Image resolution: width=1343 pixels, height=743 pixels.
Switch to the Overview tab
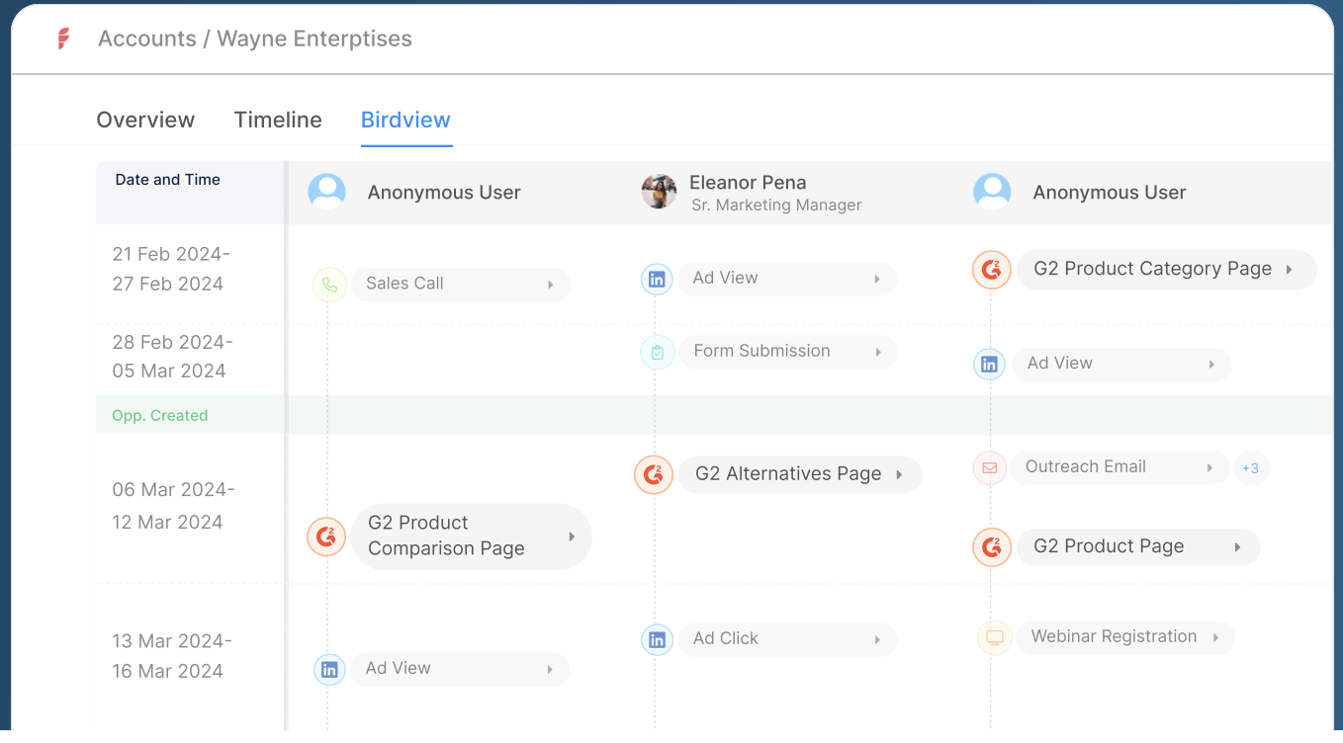145,120
